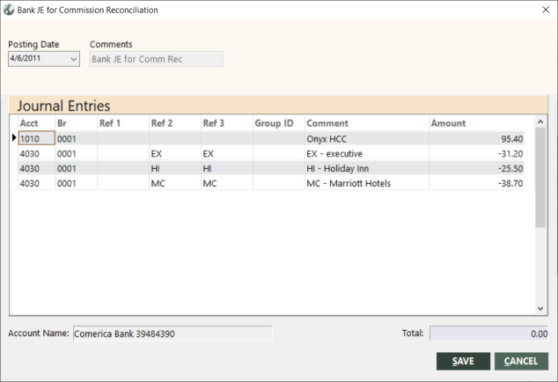The width and height of the screenshot is (558, 382).
Task: Close the Bank JE dialog window
Action: click(x=546, y=10)
